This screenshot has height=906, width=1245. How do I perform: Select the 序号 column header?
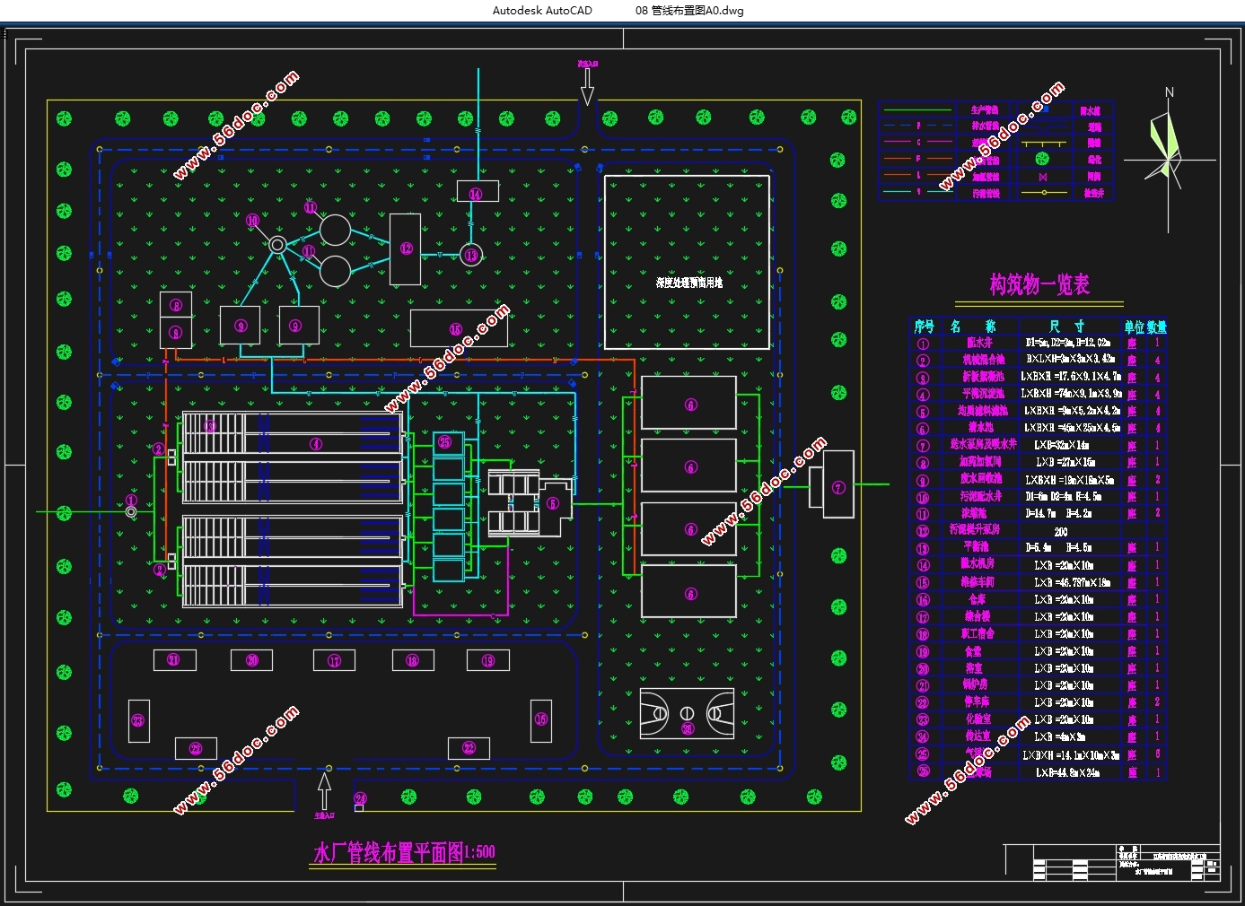925,327
